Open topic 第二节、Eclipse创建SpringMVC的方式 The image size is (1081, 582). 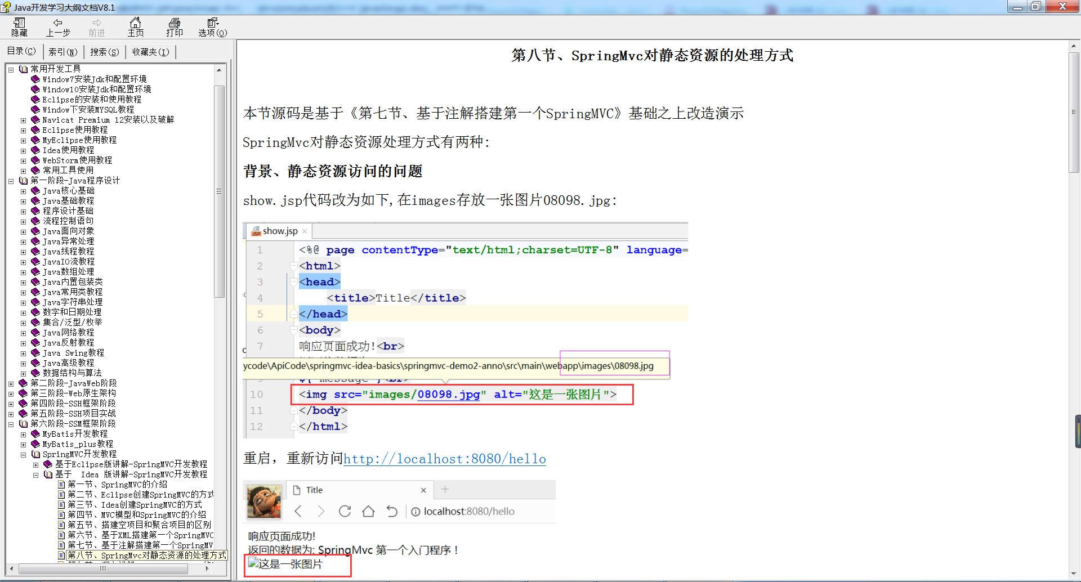pos(141,495)
